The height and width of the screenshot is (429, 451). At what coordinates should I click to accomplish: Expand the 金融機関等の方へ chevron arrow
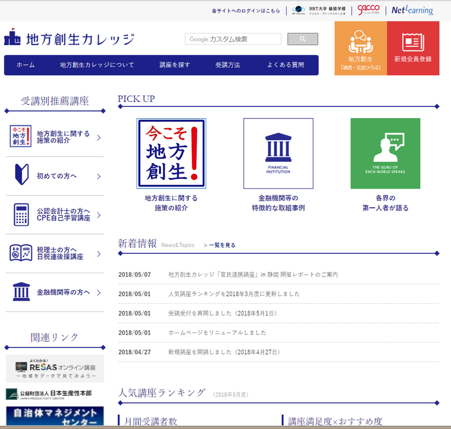click(x=99, y=293)
